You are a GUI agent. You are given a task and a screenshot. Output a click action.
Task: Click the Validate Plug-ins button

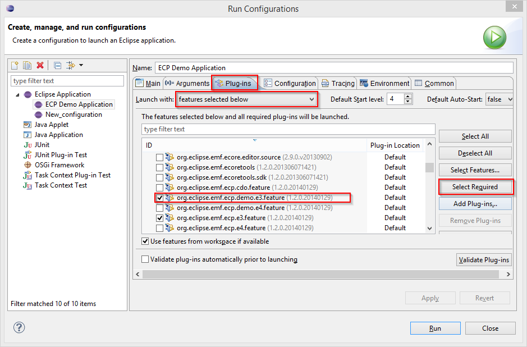(484, 259)
